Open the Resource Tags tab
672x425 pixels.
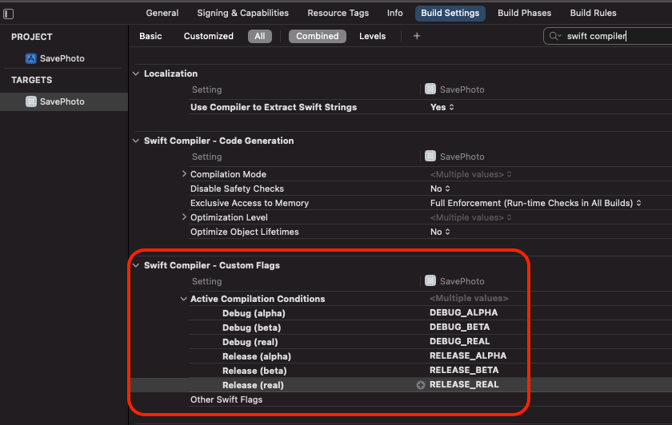click(338, 14)
